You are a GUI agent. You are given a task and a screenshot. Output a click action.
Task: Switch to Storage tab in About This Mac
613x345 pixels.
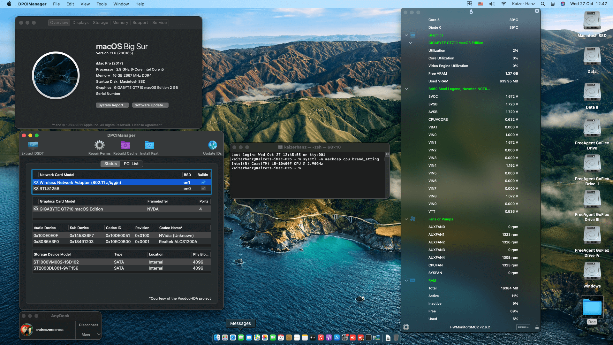click(x=100, y=23)
